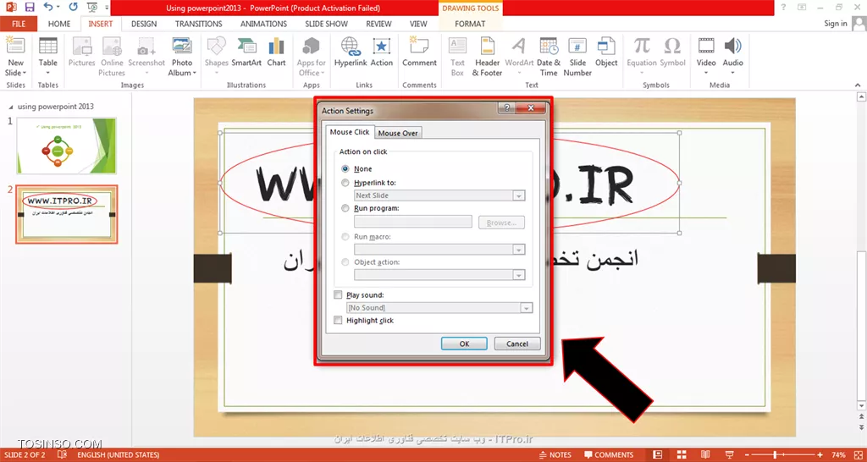The image size is (867, 462).
Task: Click the Text Box icon
Action: [x=457, y=47]
